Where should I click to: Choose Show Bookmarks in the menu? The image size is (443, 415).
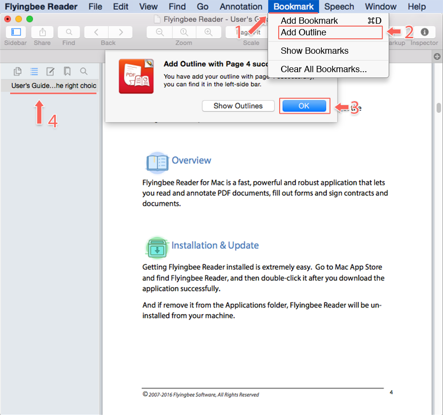point(328,51)
